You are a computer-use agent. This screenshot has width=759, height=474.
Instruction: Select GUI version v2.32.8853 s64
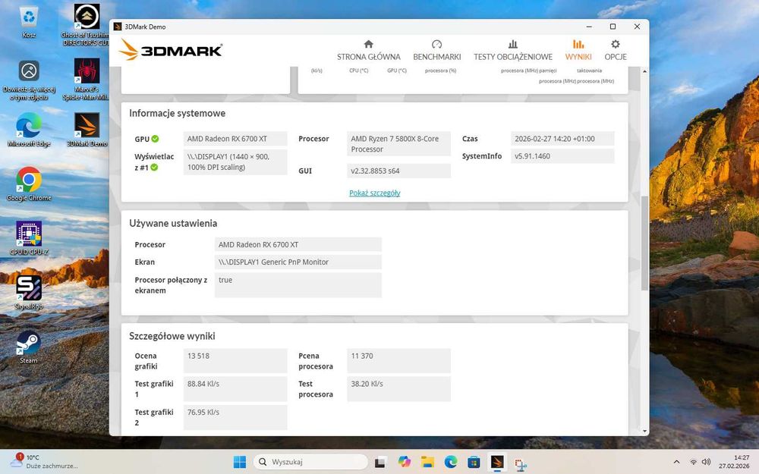399,171
